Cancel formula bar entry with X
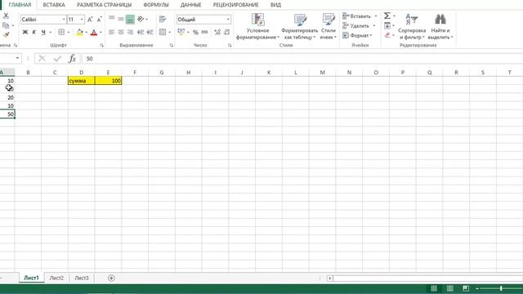The width and height of the screenshot is (523, 294). coord(42,59)
